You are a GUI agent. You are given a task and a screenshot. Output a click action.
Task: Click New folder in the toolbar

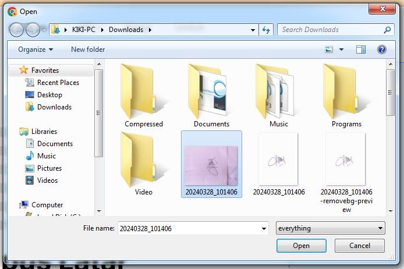click(88, 49)
